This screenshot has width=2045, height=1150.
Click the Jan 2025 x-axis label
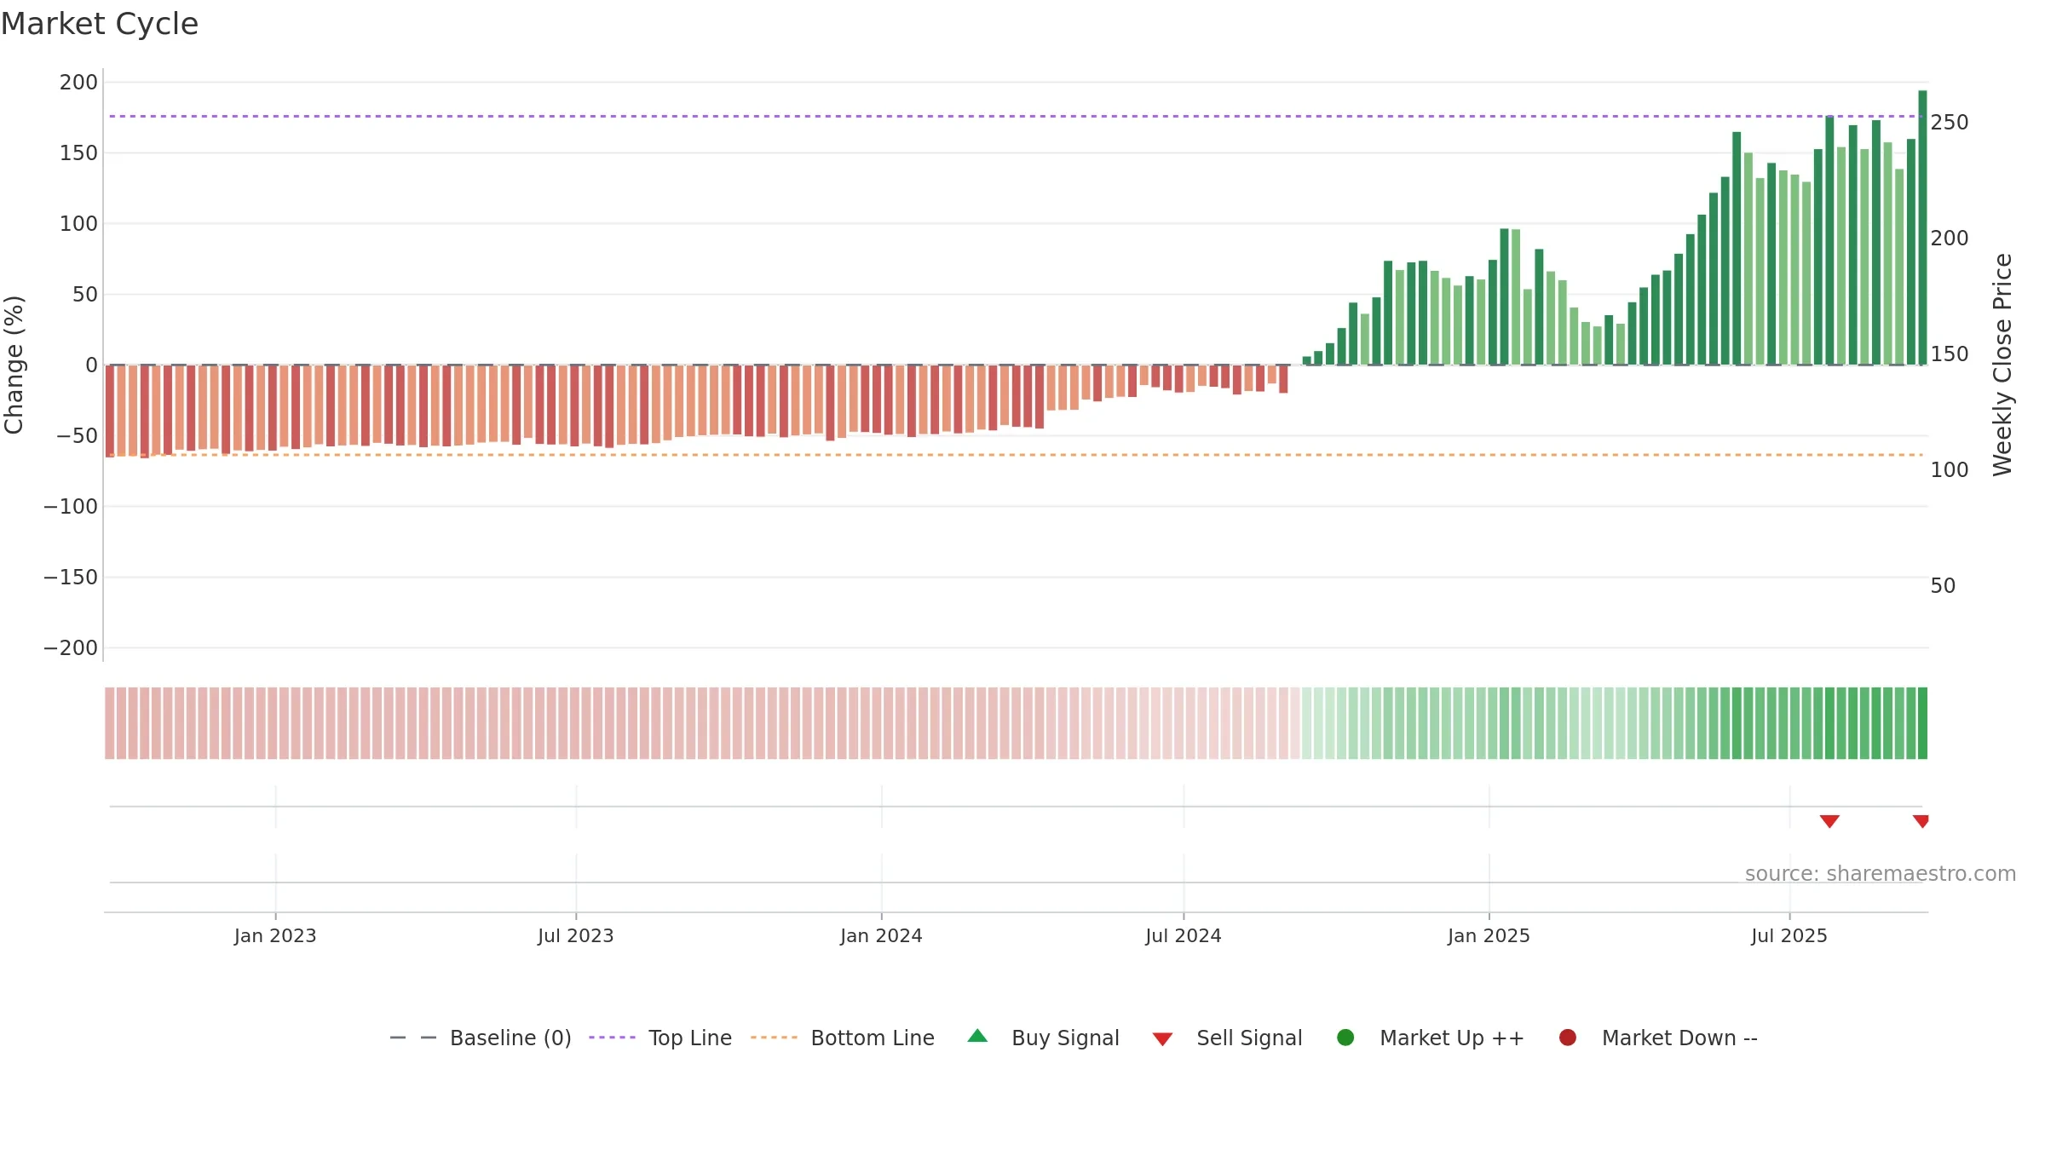(x=1489, y=935)
